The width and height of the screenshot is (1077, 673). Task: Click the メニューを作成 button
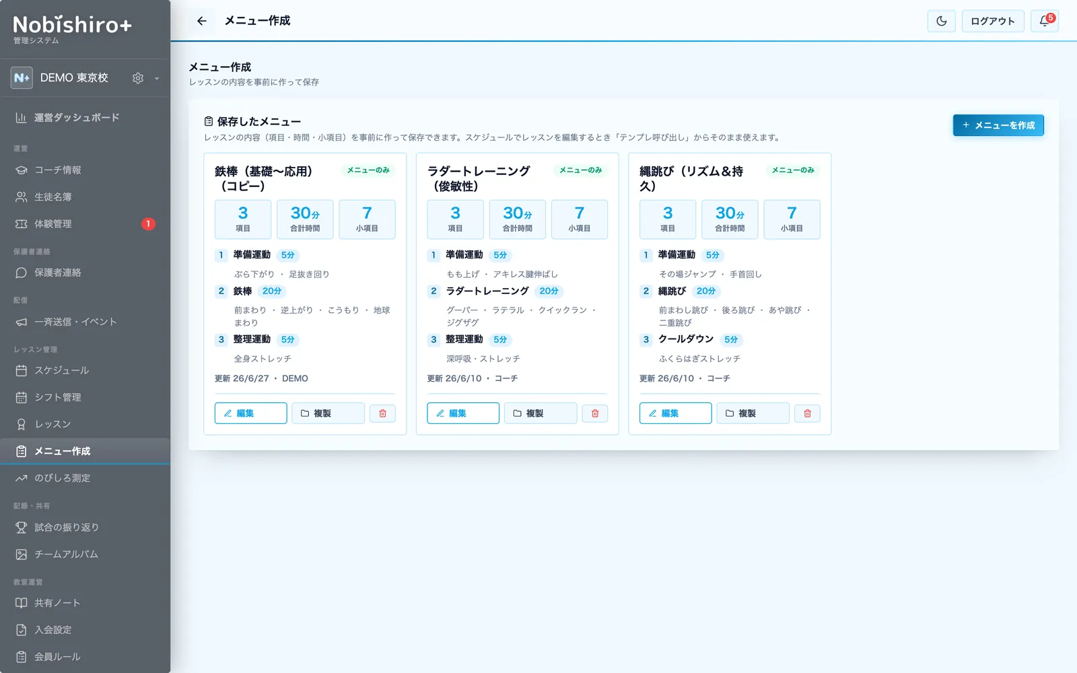(x=998, y=125)
